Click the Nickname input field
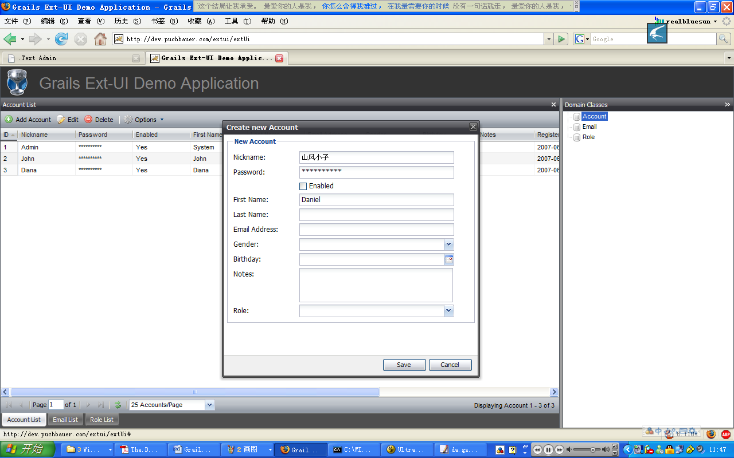734x458 pixels. [x=376, y=157]
